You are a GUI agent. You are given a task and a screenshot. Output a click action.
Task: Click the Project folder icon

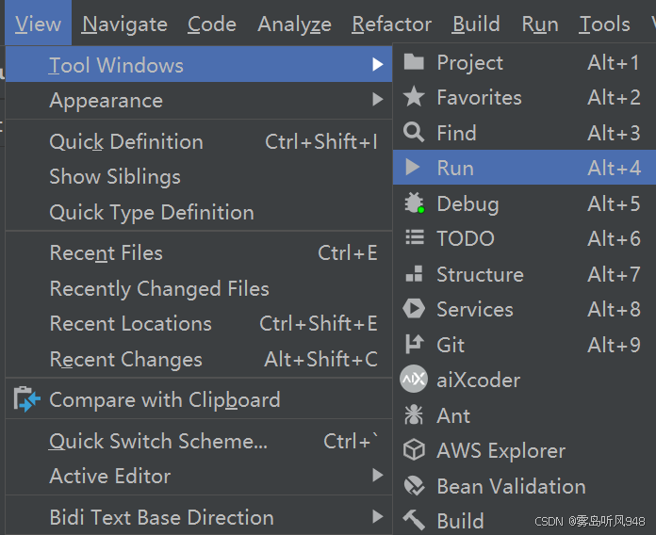pos(414,63)
